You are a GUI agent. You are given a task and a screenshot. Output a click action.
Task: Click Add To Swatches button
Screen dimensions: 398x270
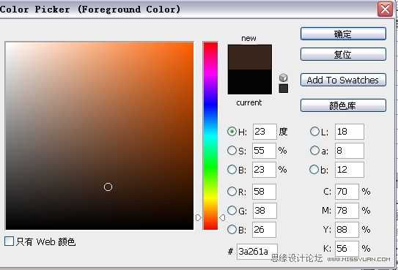point(343,80)
